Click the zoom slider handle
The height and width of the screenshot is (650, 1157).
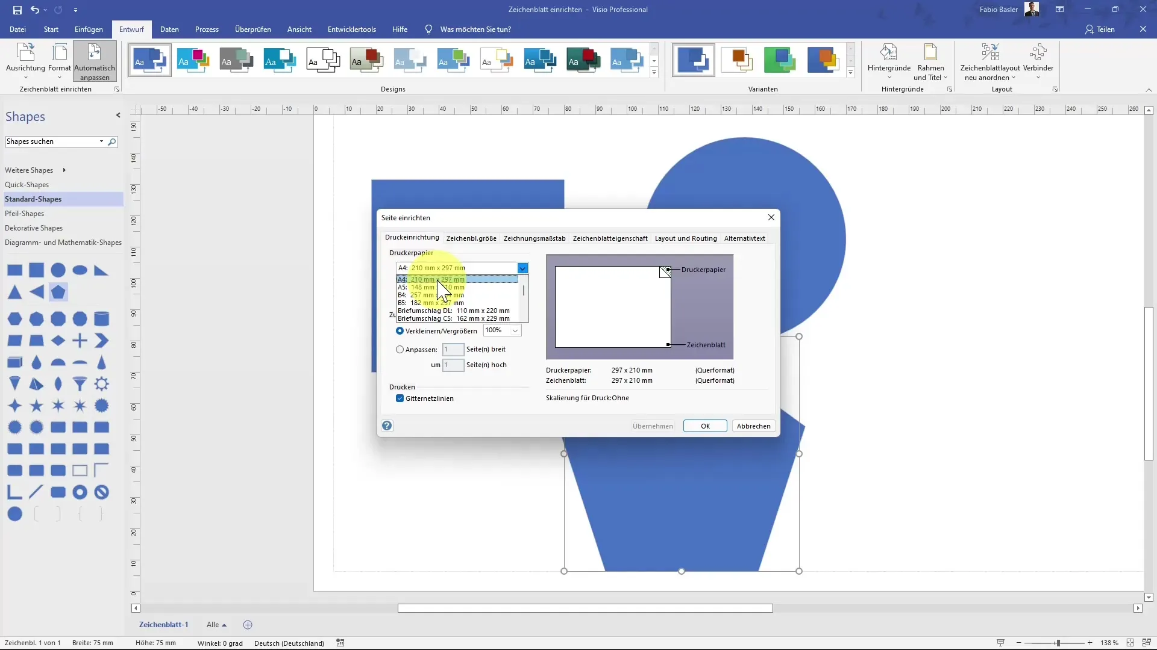[1057, 643]
